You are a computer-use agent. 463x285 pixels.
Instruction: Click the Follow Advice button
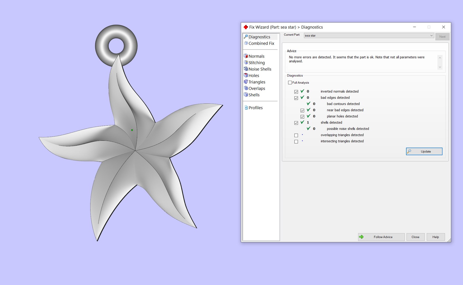[381, 237]
